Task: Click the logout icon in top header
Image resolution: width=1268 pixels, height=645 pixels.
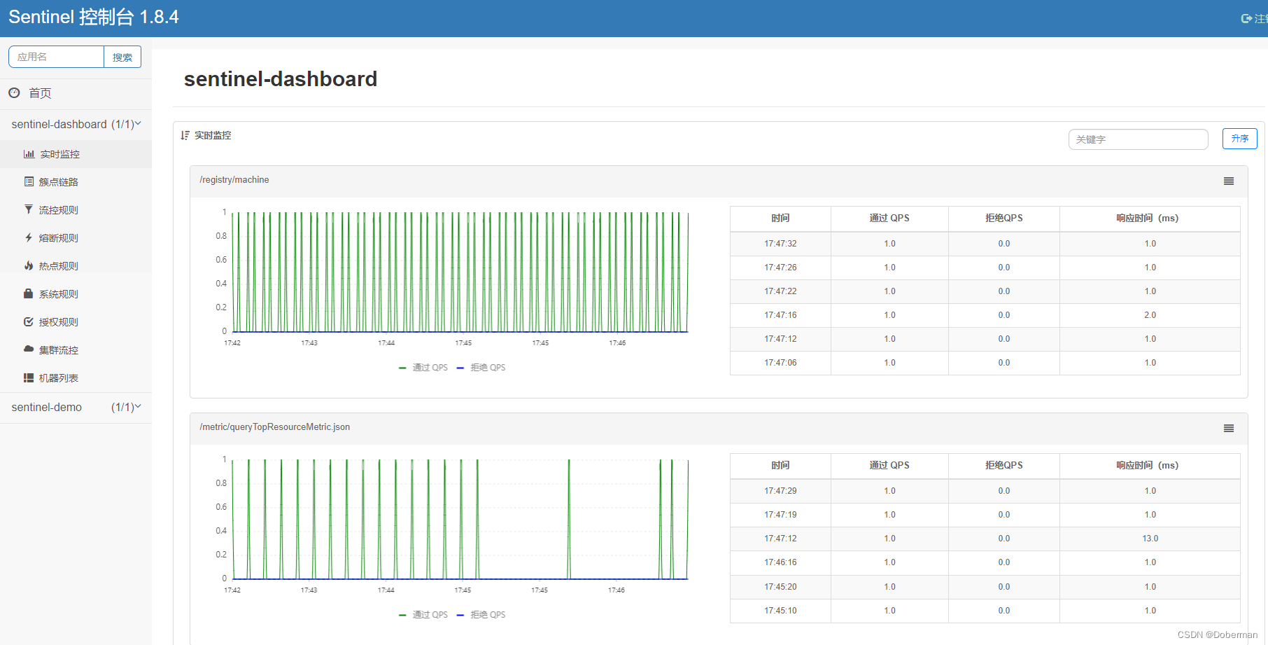Action: tap(1246, 19)
